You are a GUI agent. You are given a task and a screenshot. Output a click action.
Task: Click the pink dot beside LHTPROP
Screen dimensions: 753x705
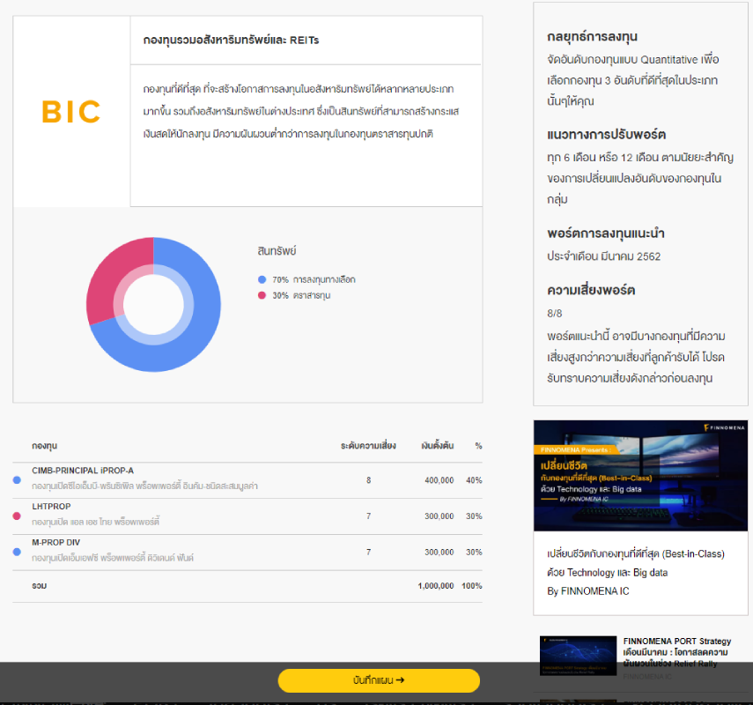click(x=17, y=516)
